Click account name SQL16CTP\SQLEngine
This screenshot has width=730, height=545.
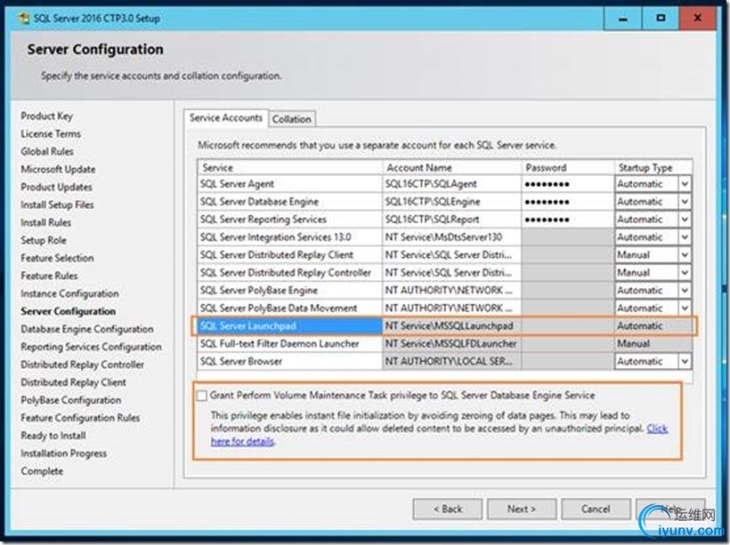tap(433, 202)
